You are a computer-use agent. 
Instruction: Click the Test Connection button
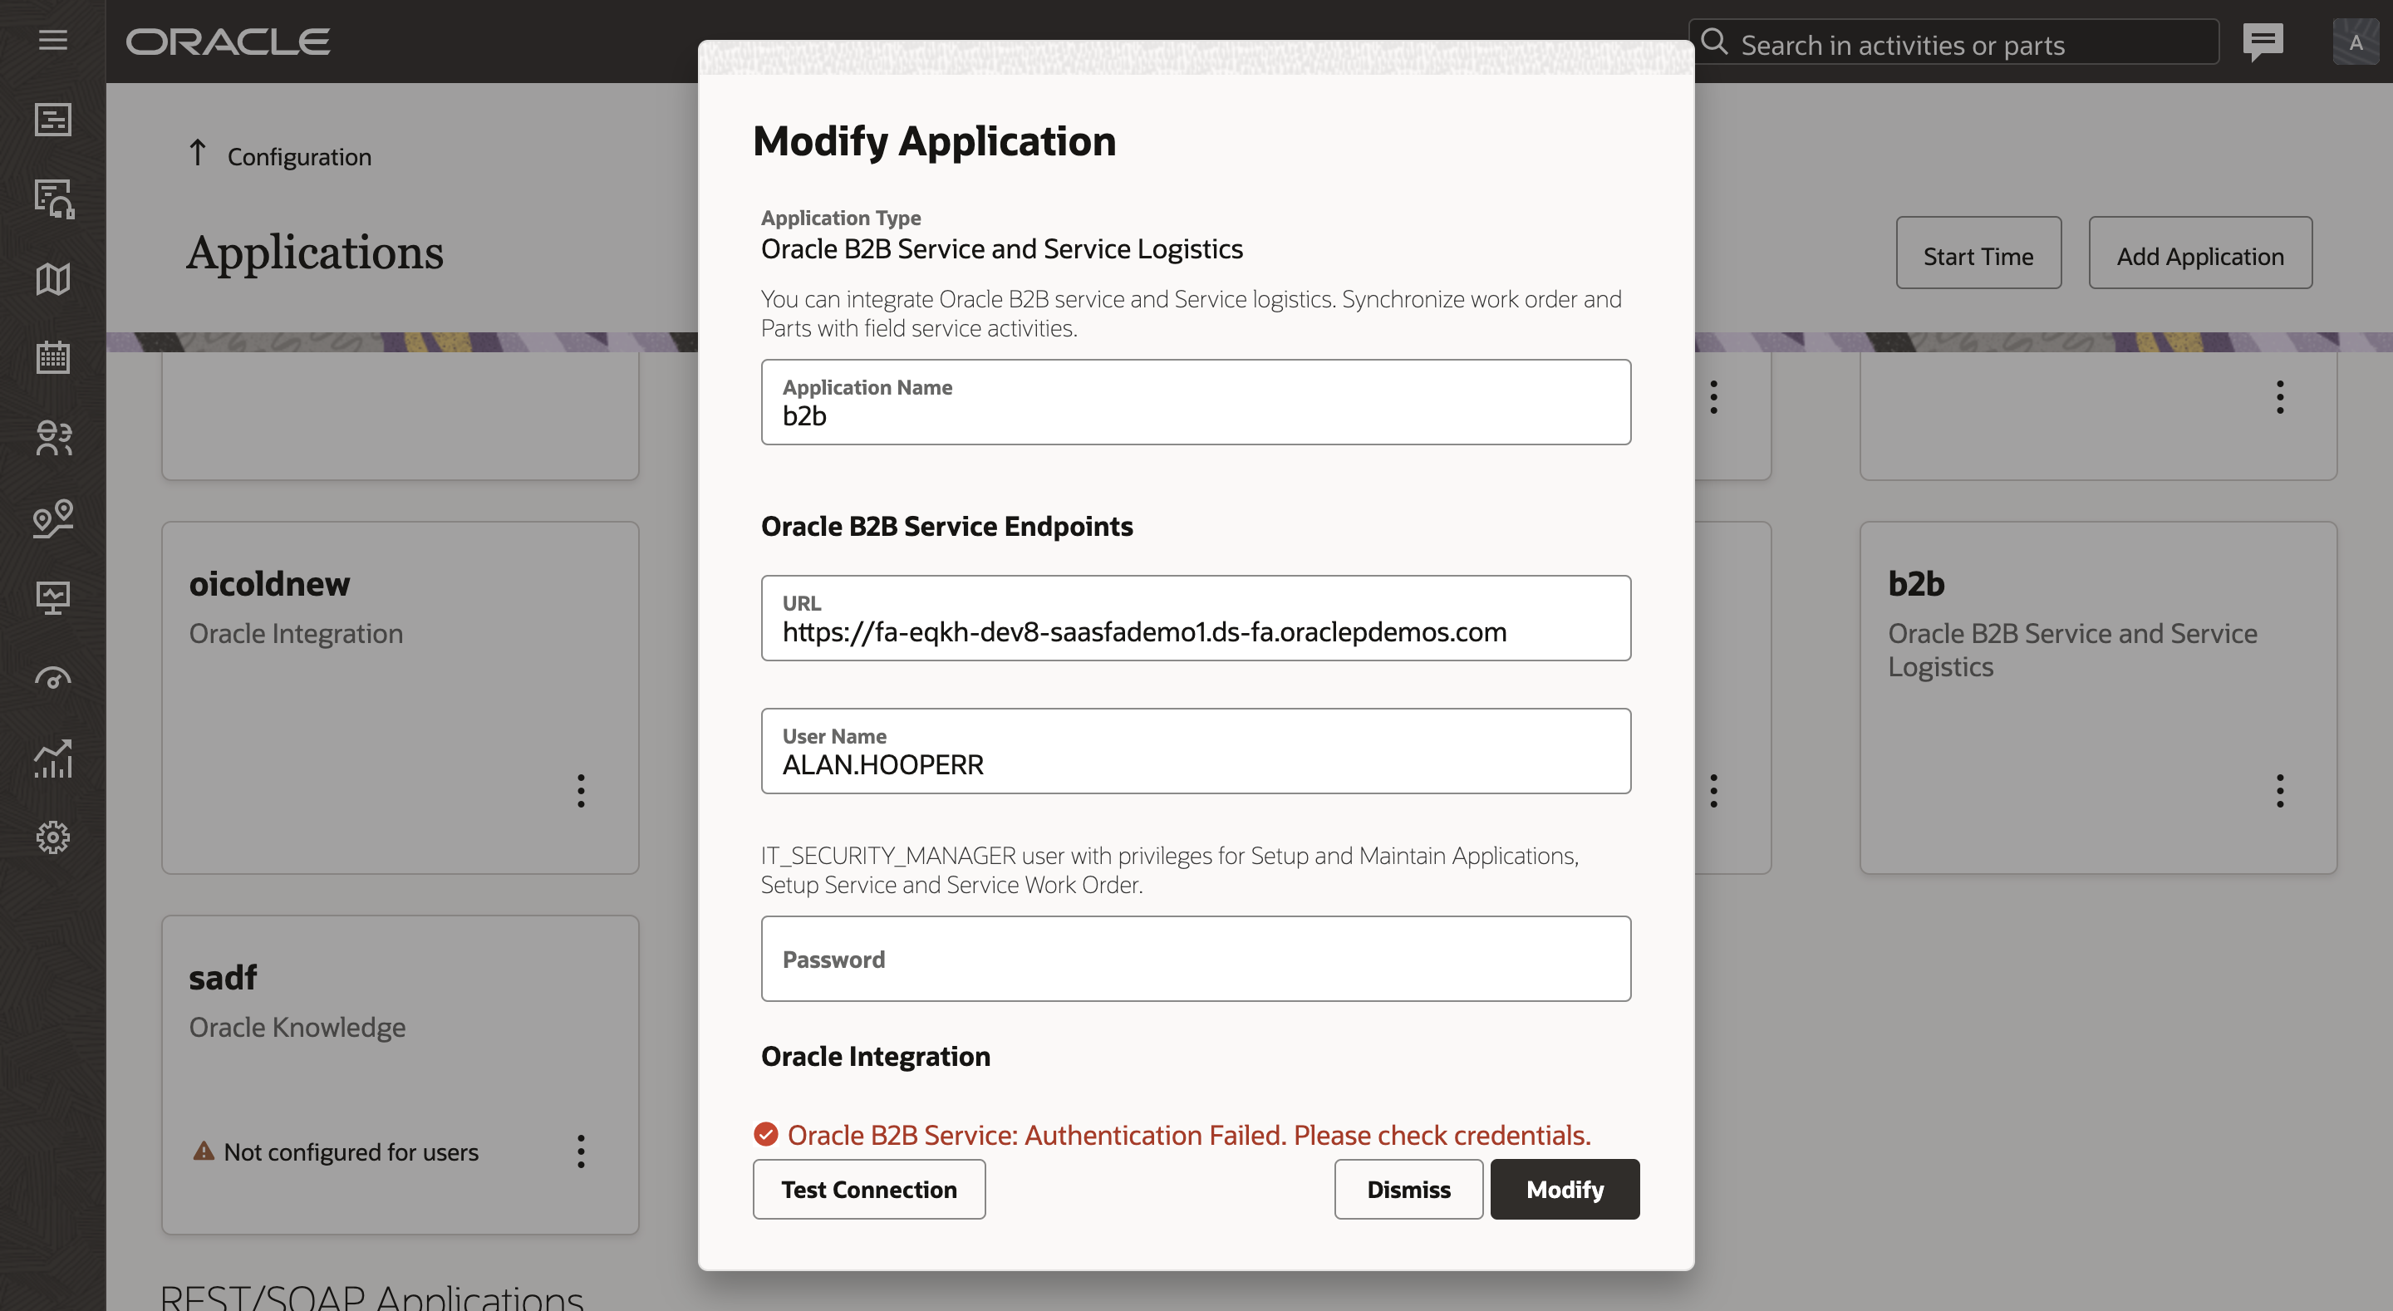click(x=868, y=1188)
